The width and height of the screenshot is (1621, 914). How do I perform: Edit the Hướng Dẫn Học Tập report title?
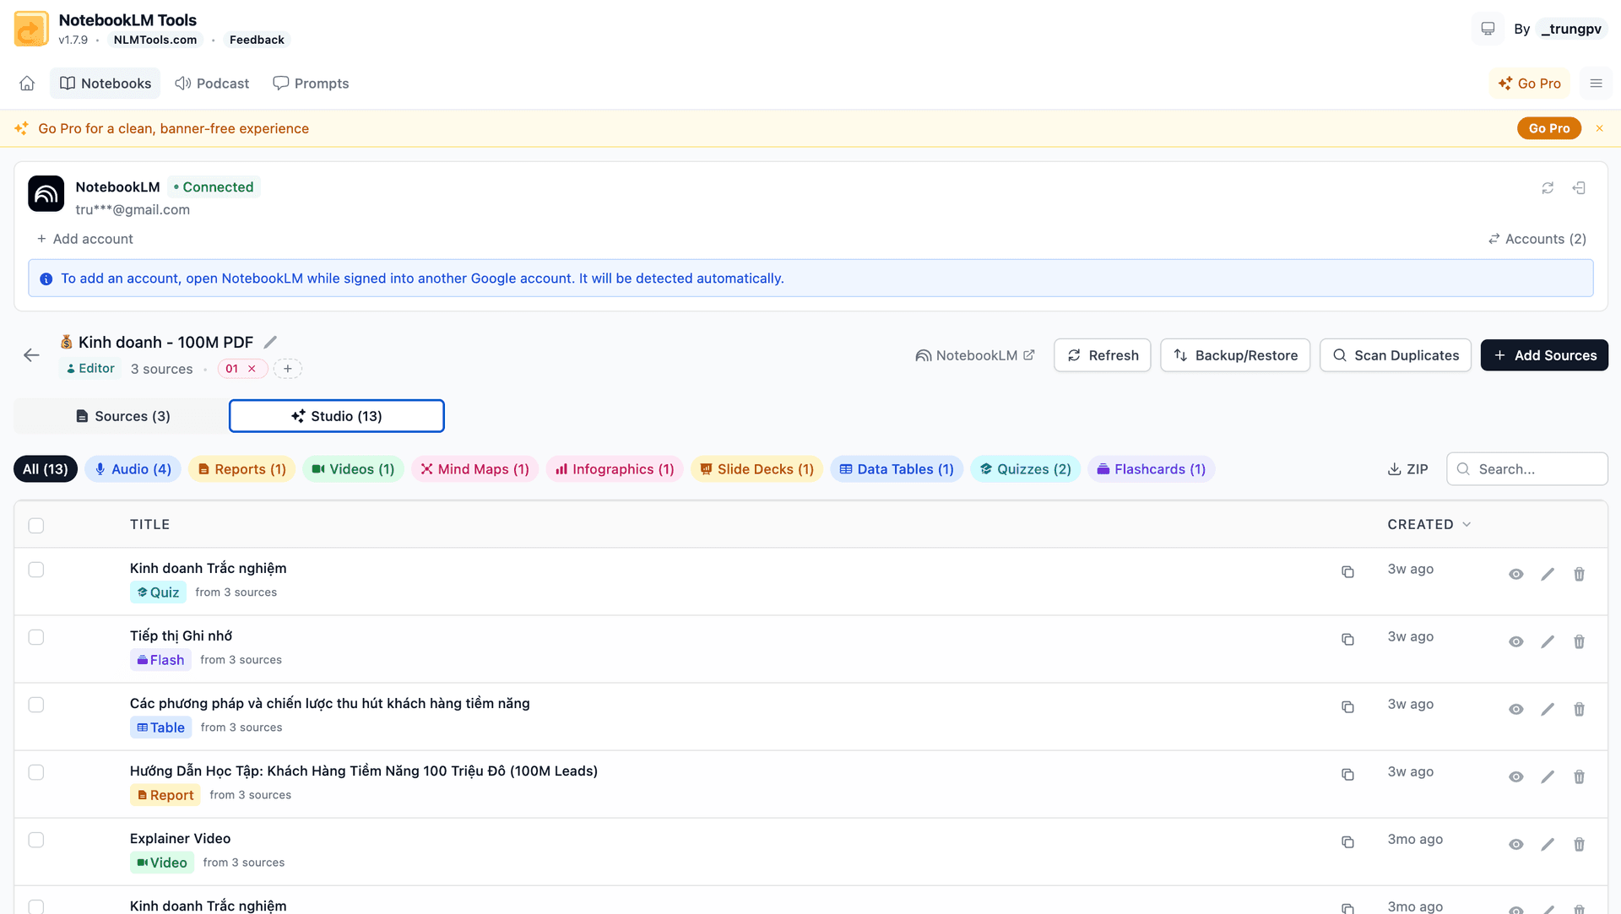pos(1548,776)
